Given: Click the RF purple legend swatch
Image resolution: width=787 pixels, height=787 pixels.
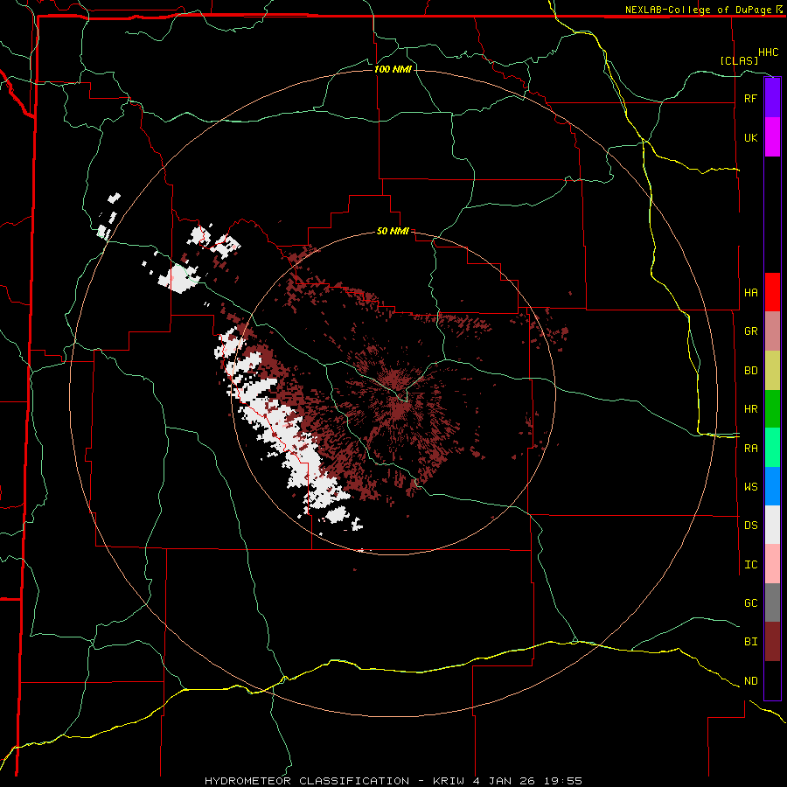Looking at the screenshot, I should point(772,97).
